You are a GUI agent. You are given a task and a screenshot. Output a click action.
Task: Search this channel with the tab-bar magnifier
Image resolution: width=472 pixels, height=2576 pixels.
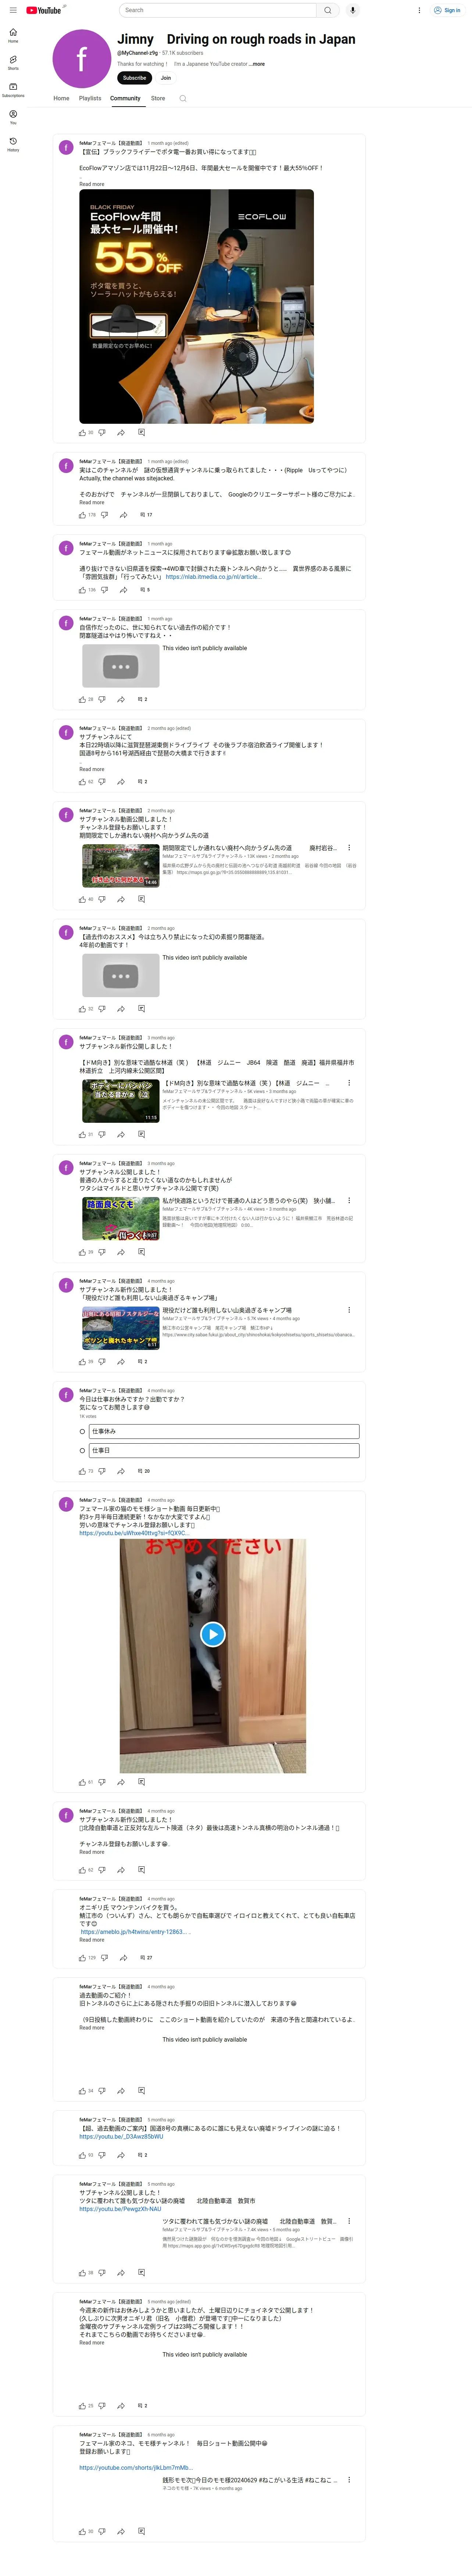(x=183, y=98)
